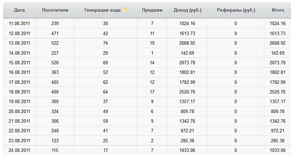Click the Посетители column header
Screen dimensions: 291x155
[55, 10]
